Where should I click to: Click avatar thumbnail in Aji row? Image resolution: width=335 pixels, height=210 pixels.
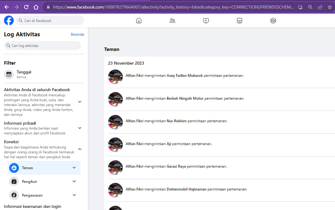click(x=115, y=145)
